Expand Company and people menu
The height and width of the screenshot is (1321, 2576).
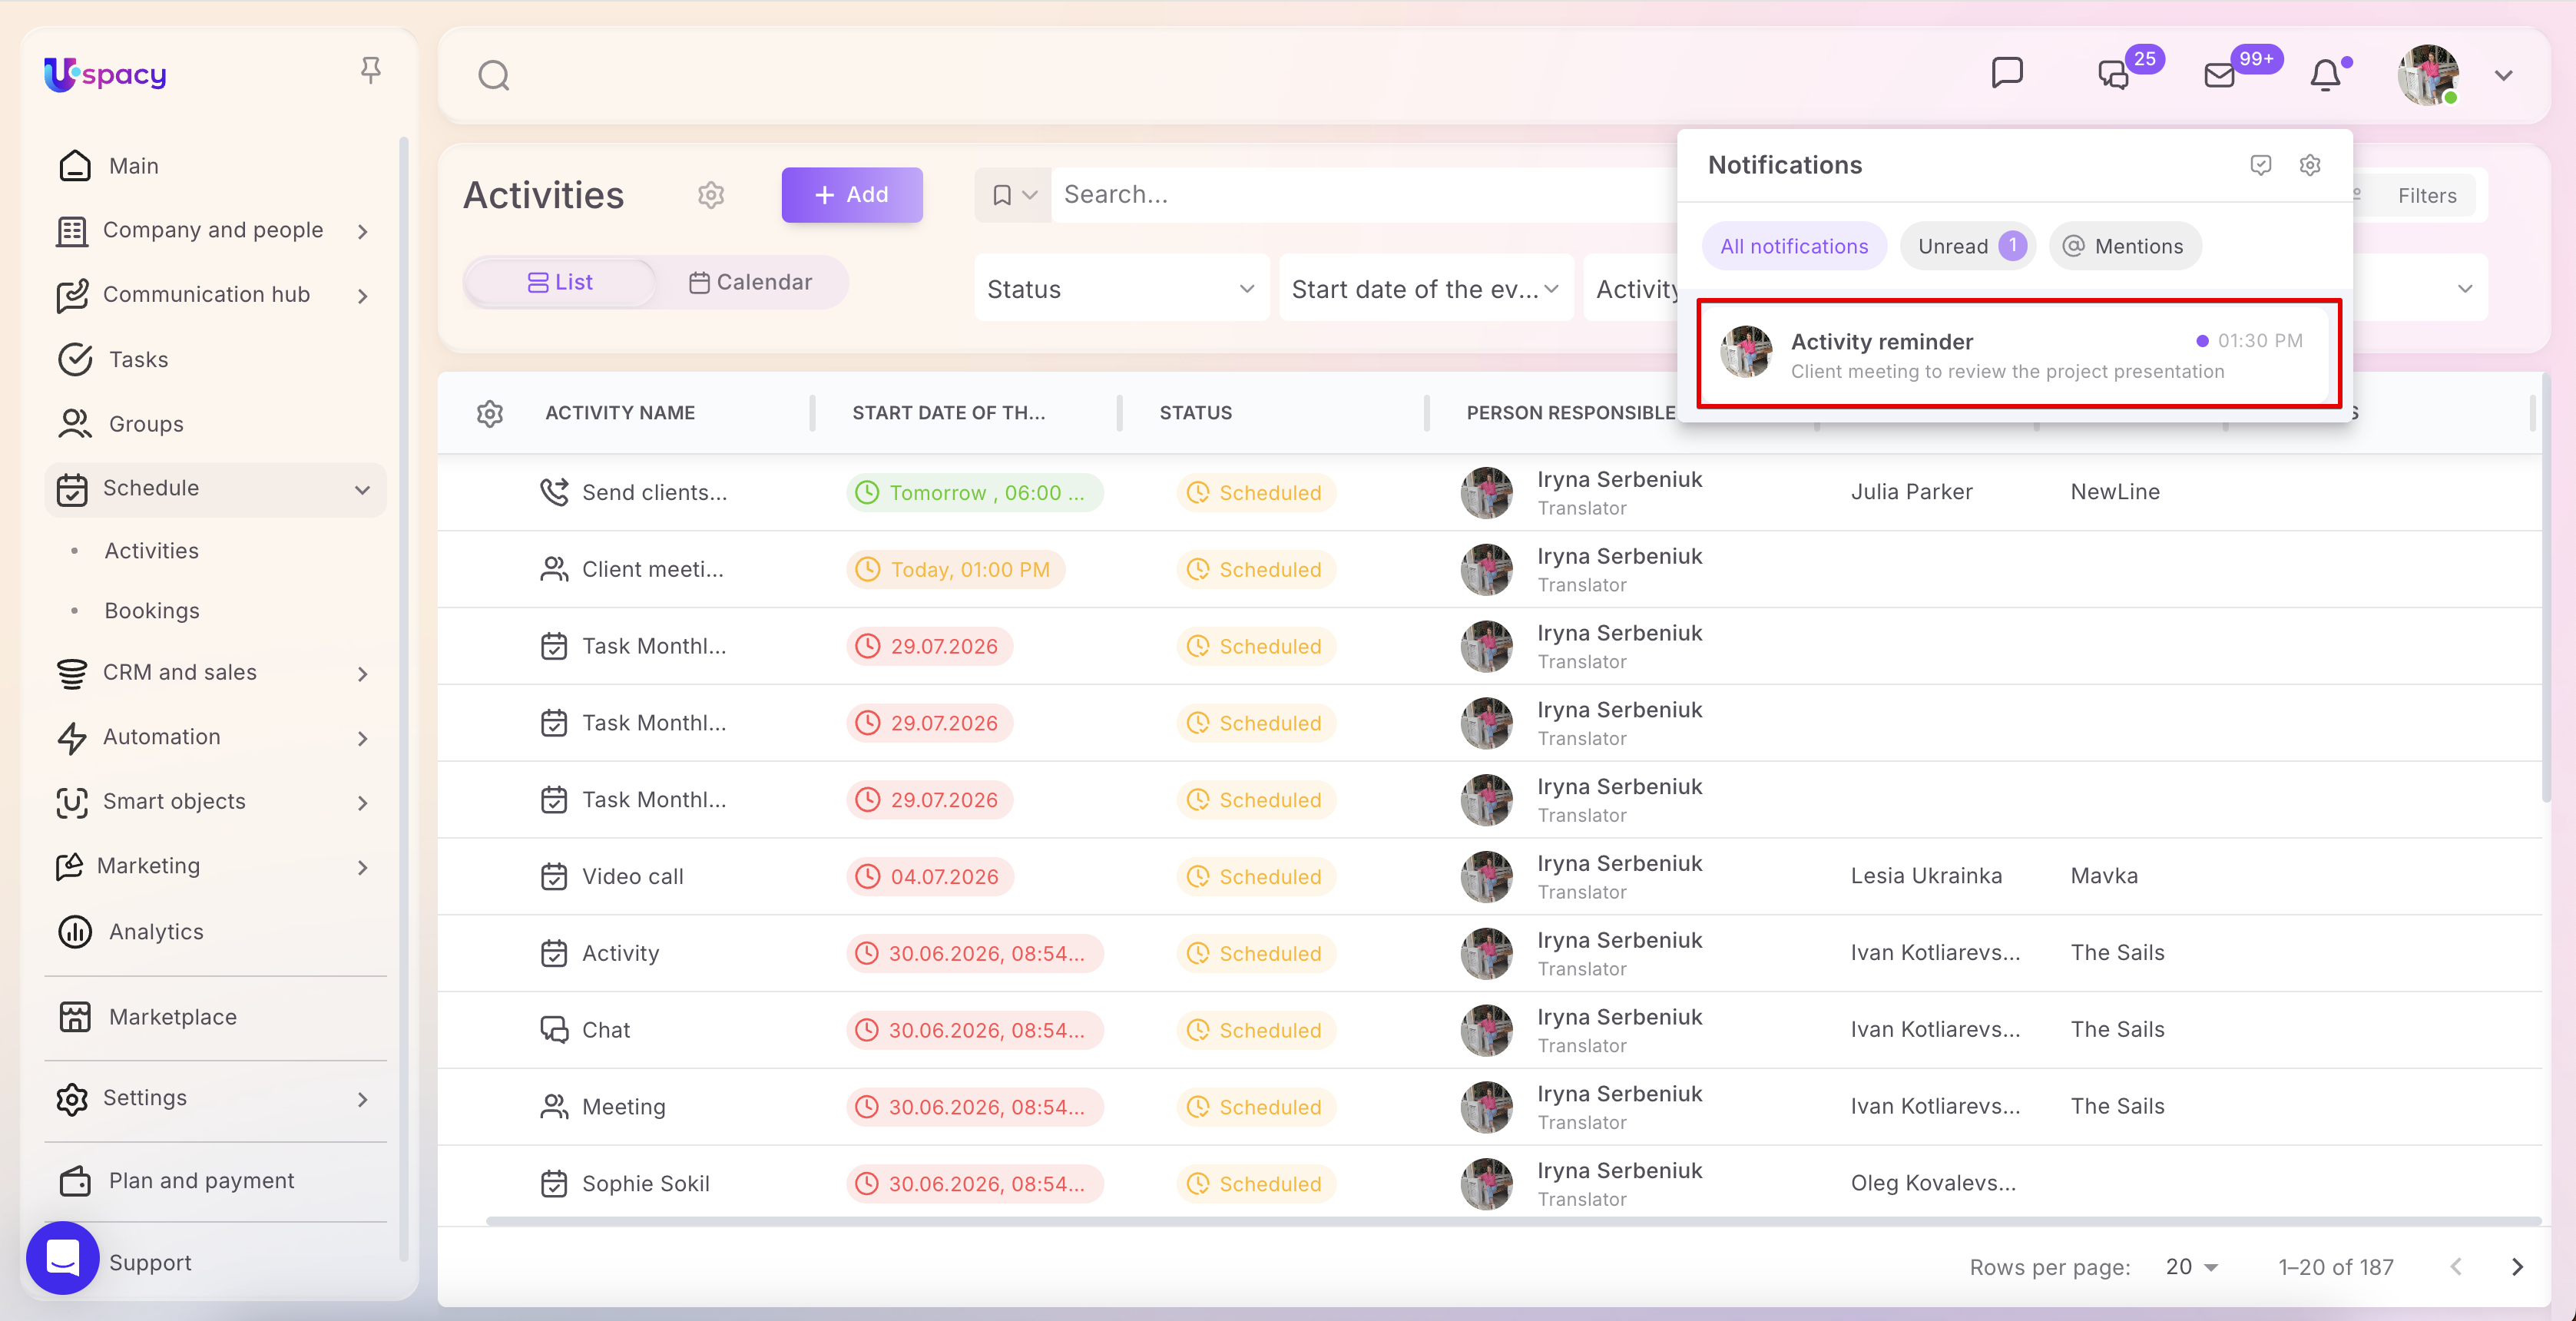(x=215, y=230)
